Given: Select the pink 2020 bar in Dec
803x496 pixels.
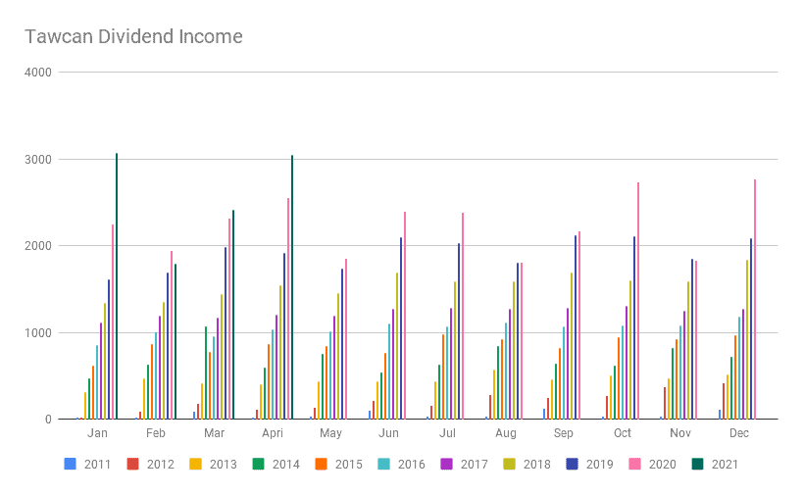Looking at the screenshot, I should [x=754, y=299].
